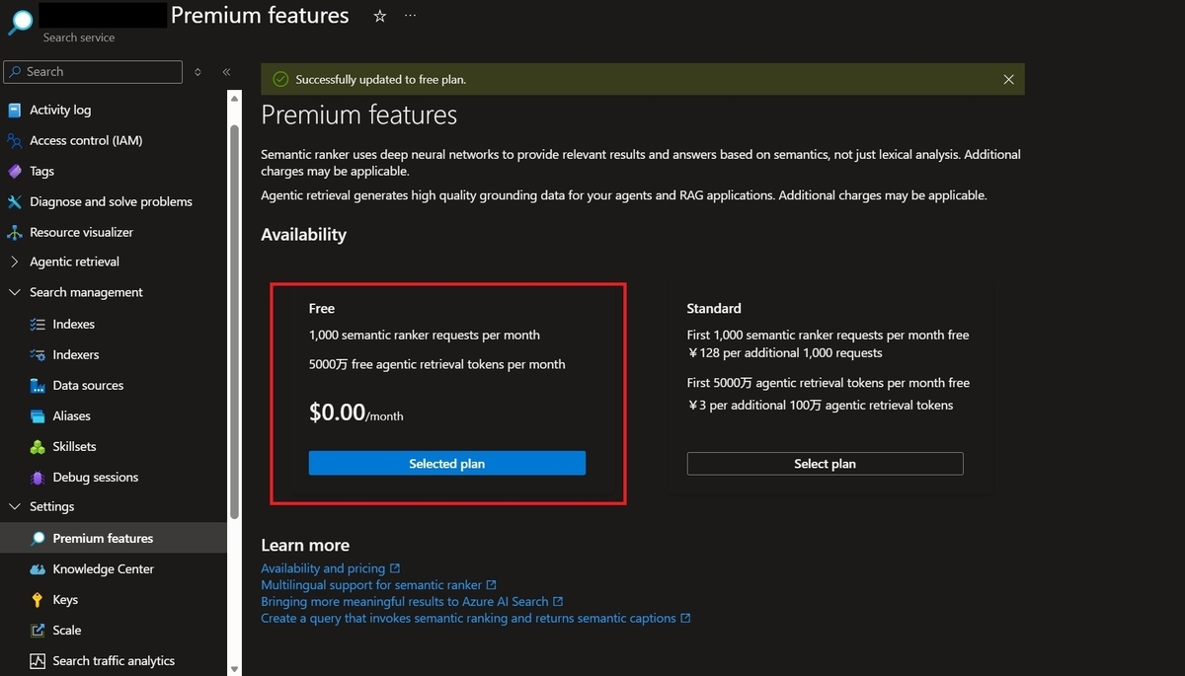
Task: Click the Resource visualizer icon
Action: [x=14, y=233]
